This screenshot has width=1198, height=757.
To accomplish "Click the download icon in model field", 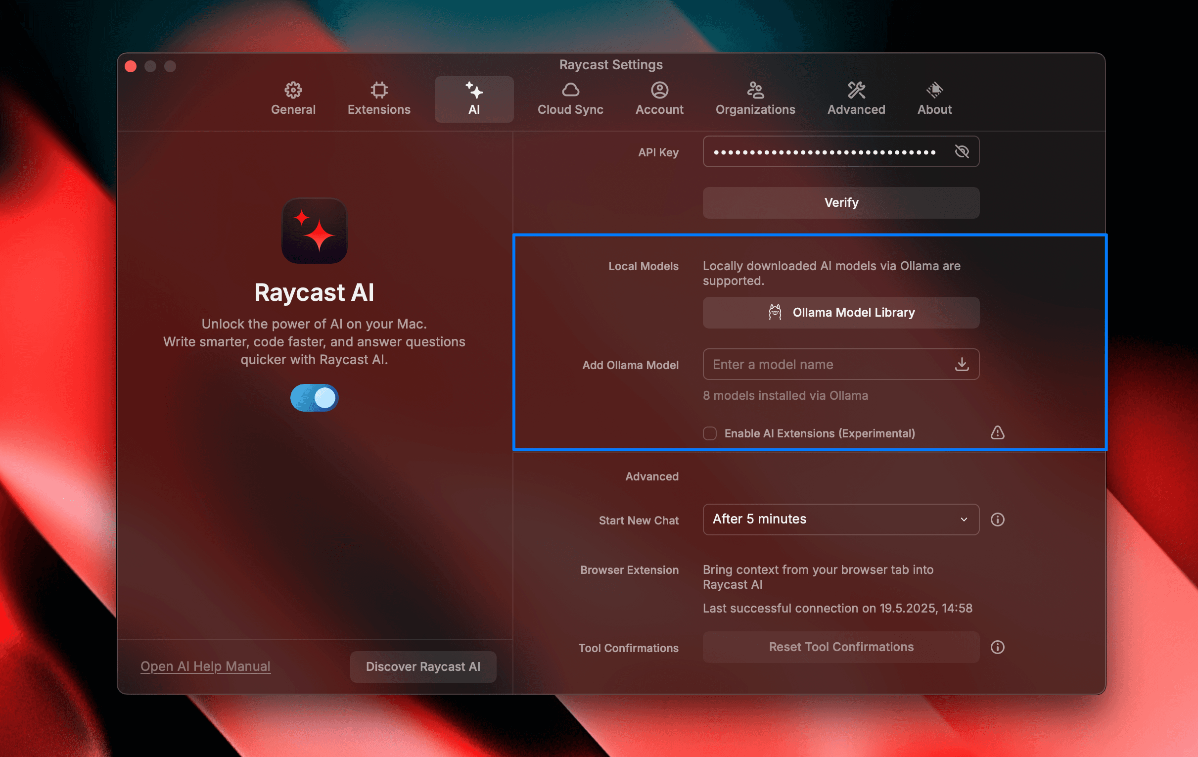I will (x=962, y=364).
